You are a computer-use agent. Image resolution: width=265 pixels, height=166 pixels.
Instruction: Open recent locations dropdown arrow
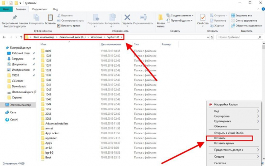[x=16, y=37]
